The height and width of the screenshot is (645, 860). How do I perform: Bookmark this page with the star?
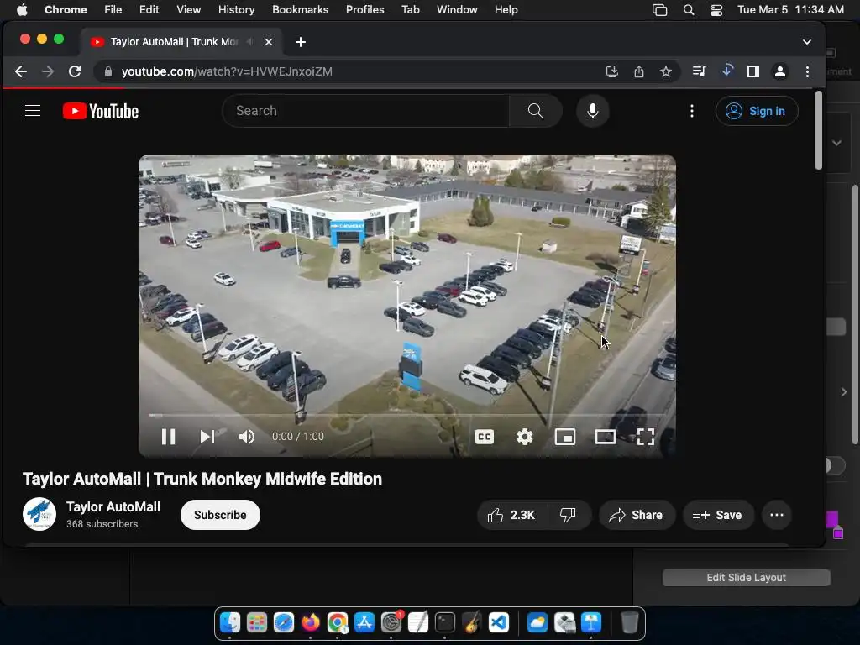pos(666,71)
